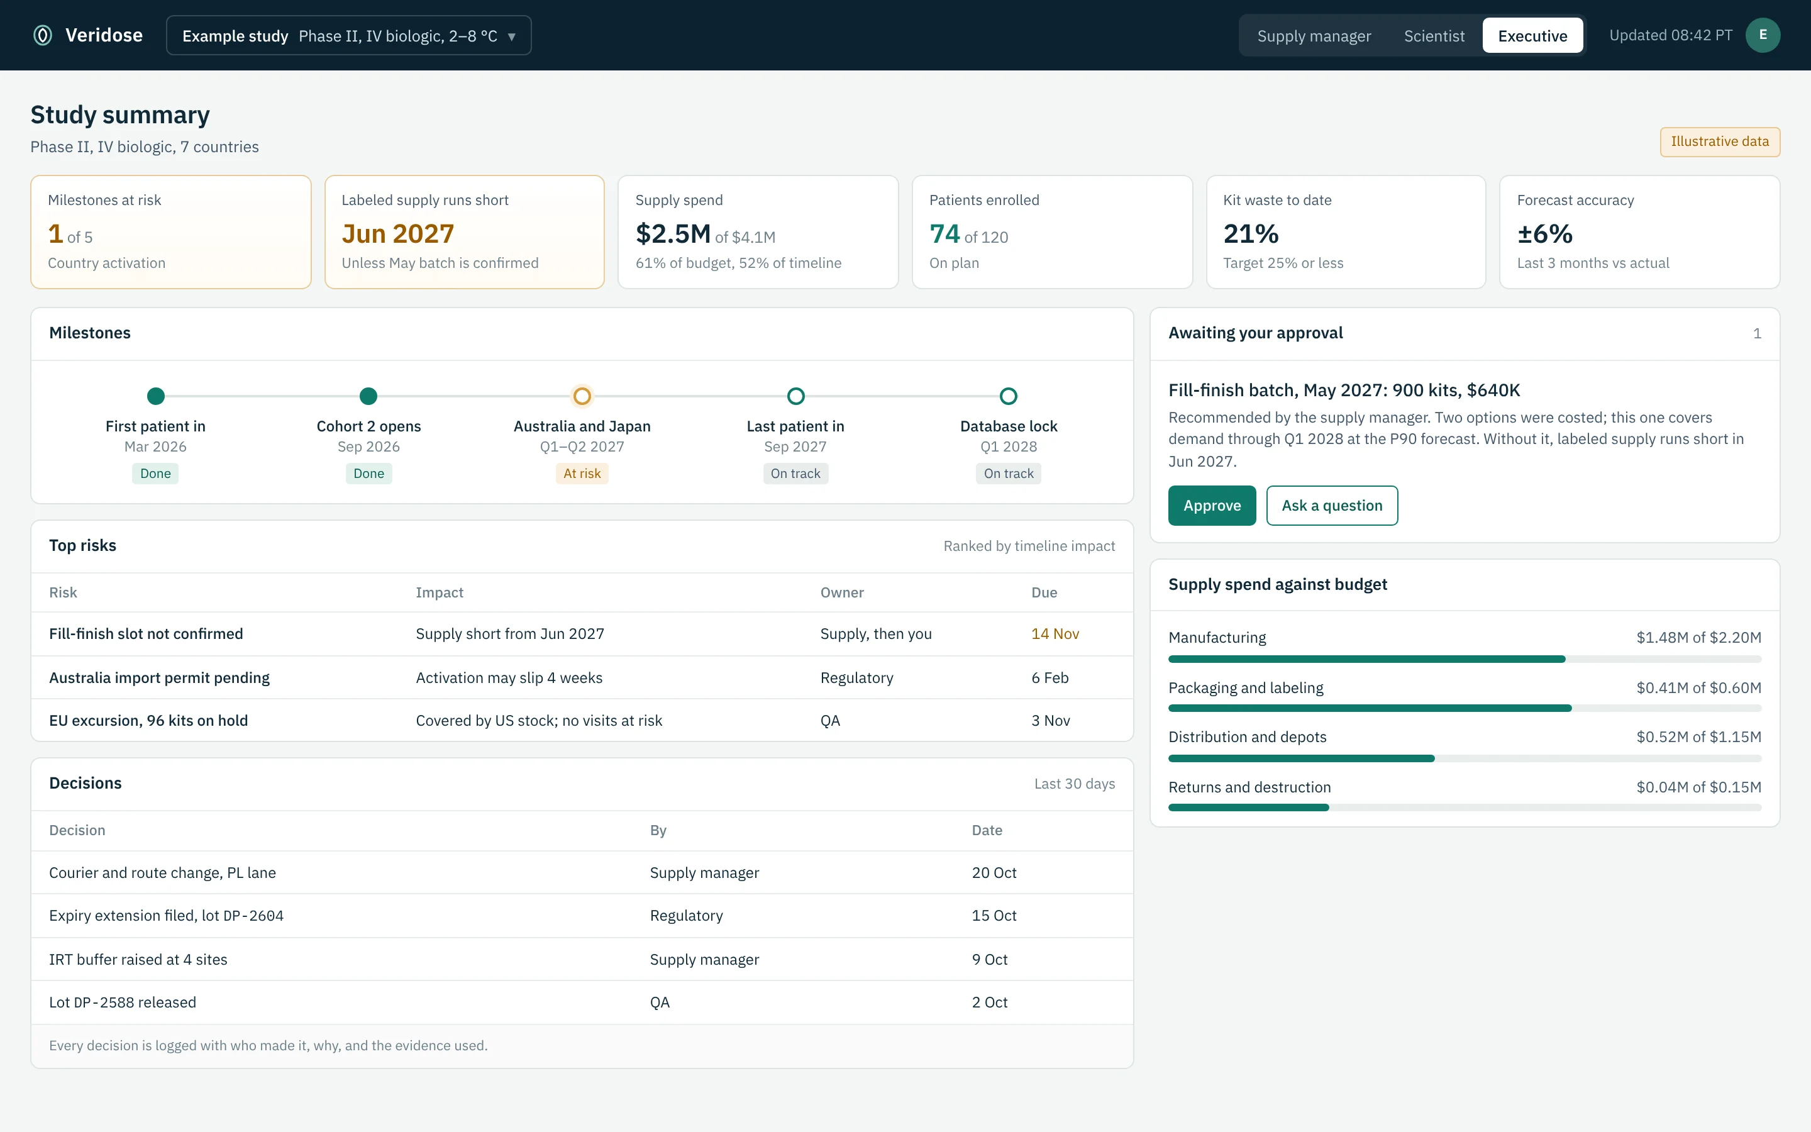Image resolution: width=1811 pixels, height=1132 pixels.
Task: Open Kit waste to date card
Action: (1346, 232)
